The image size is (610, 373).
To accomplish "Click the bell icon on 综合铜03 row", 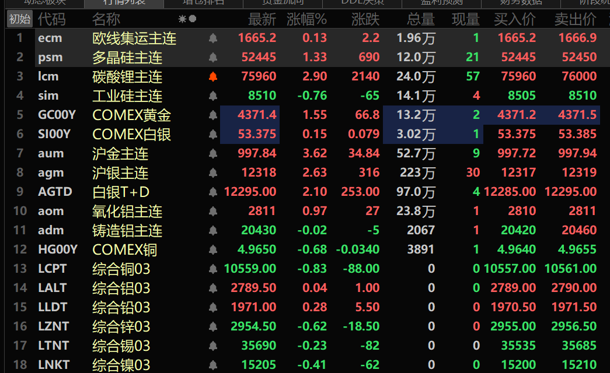I will pyautogui.click(x=213, y=269).
